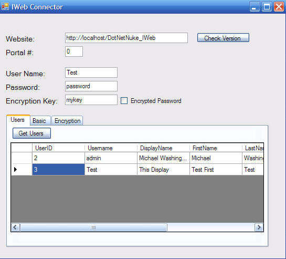Click the 'Michael' first name cell
The width and height of the screenshot is (286, 259).
pos(216,158)
